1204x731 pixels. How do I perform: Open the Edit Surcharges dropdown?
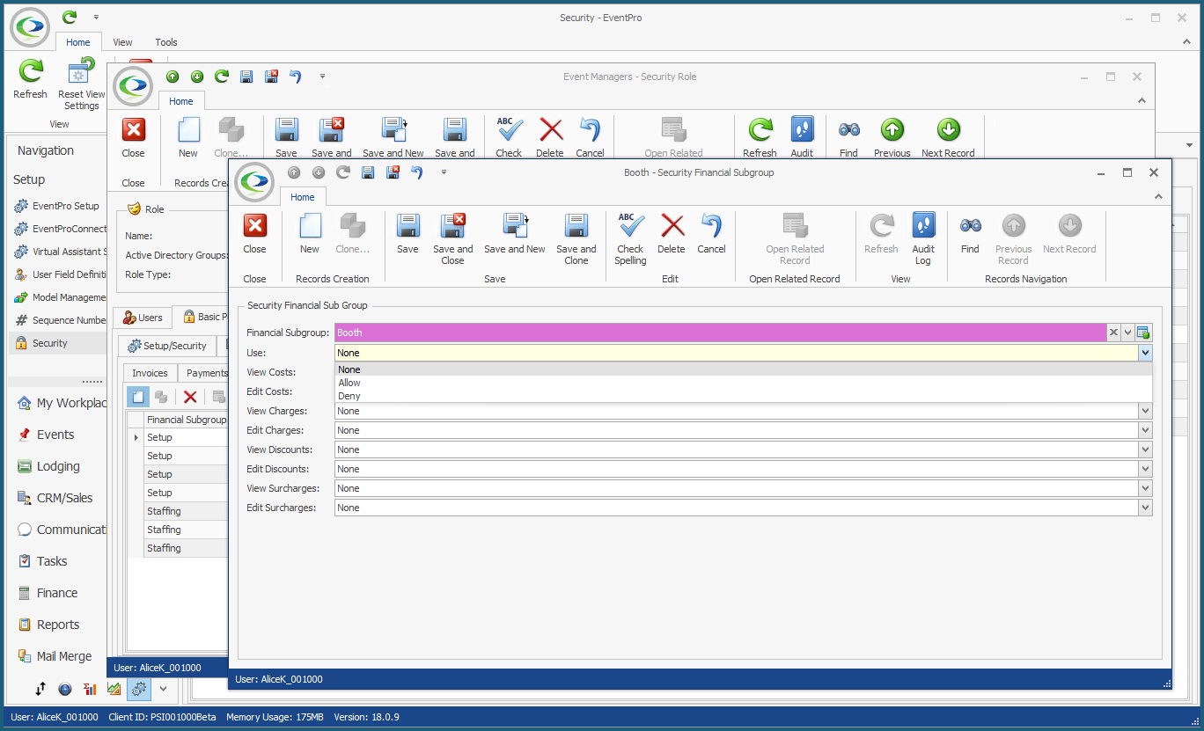(1145, 508)
